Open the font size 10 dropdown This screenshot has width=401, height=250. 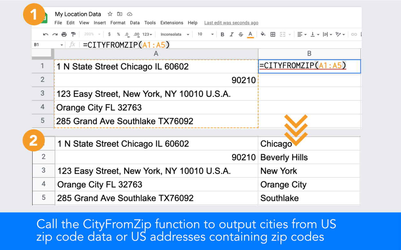click(x=206, y=34)
